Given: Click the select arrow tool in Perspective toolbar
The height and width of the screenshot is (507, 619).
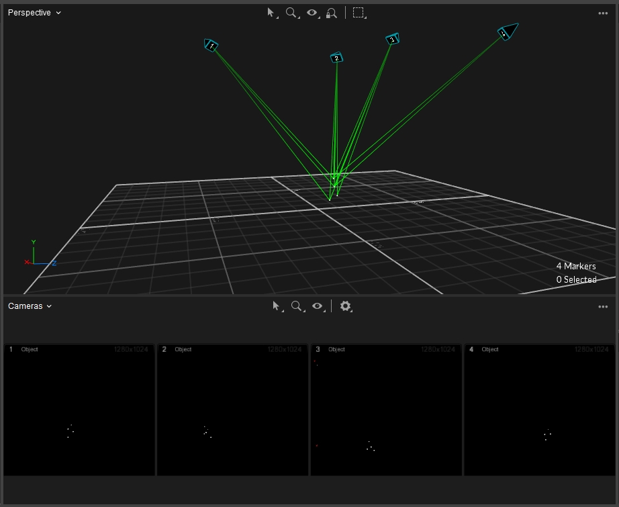Looking at the screenshot, I should click(x=271, y=13).
